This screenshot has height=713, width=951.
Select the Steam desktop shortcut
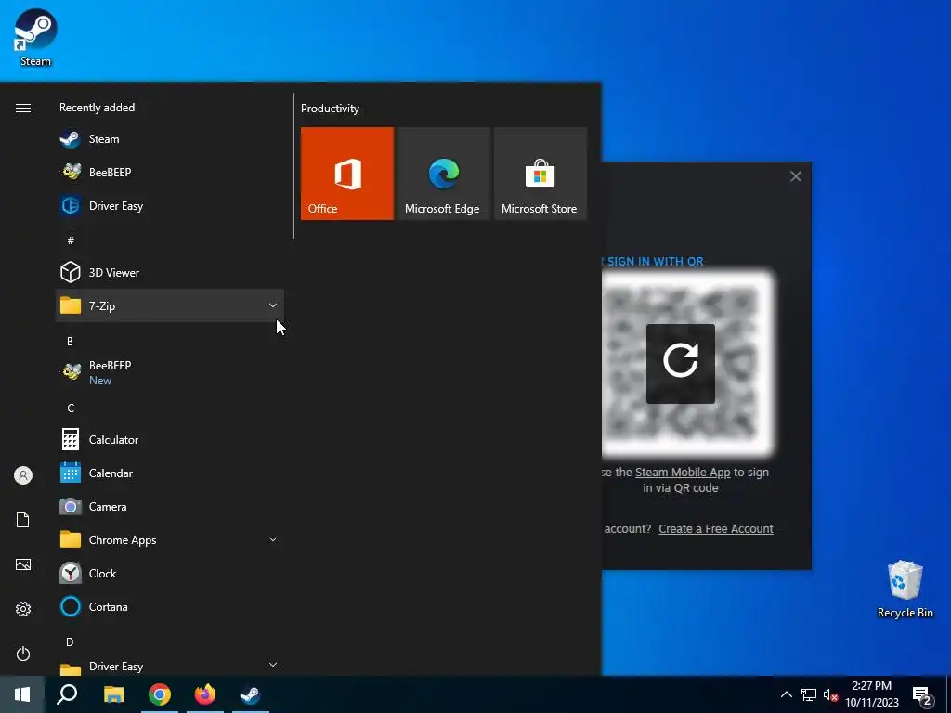pyautogui.click(x=35, y=37)
